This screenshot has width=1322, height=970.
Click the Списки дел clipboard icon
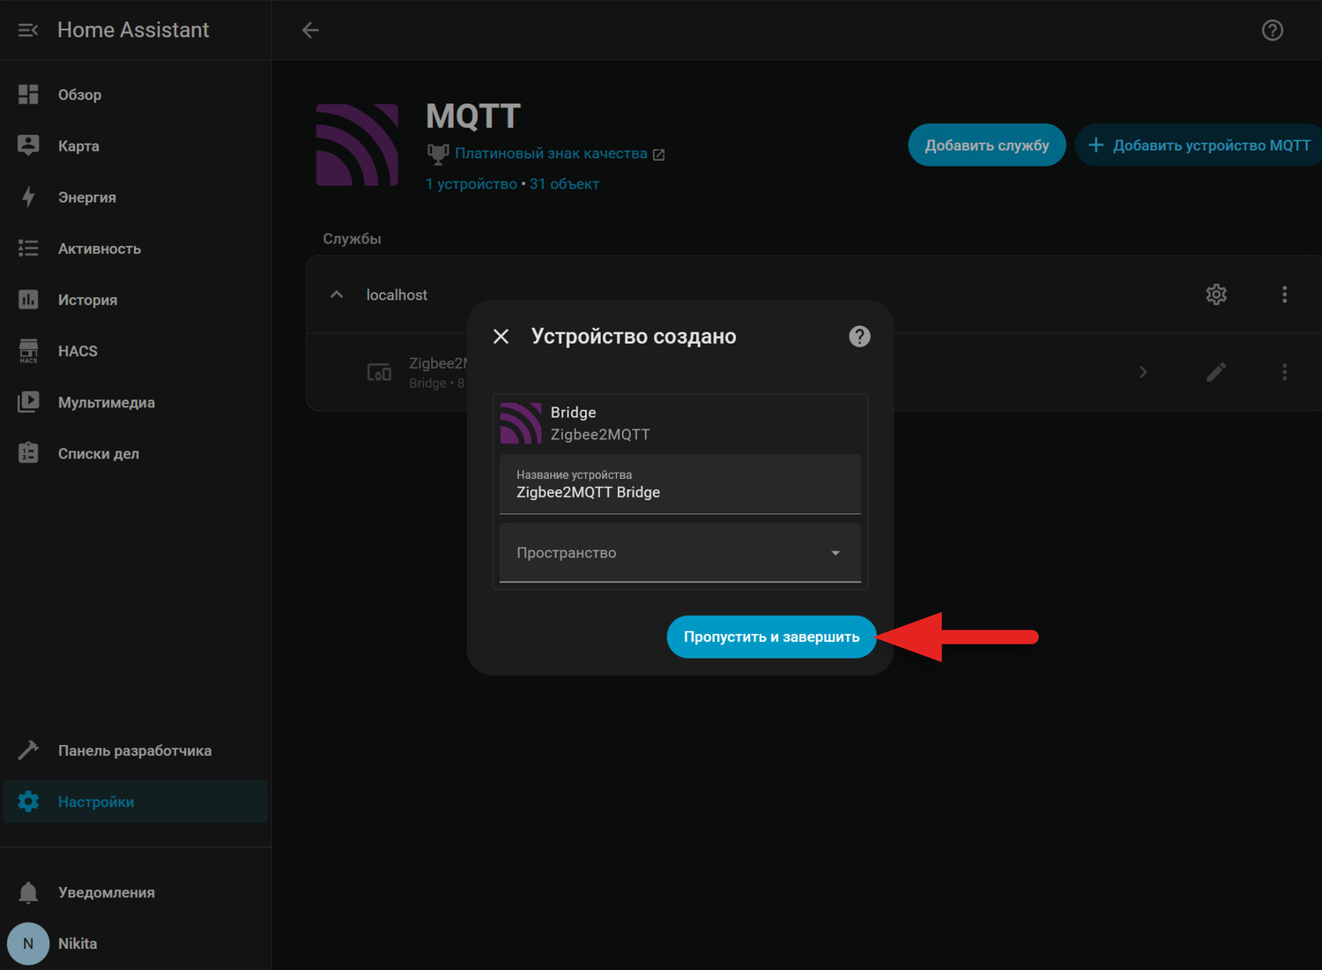(28, 453)
